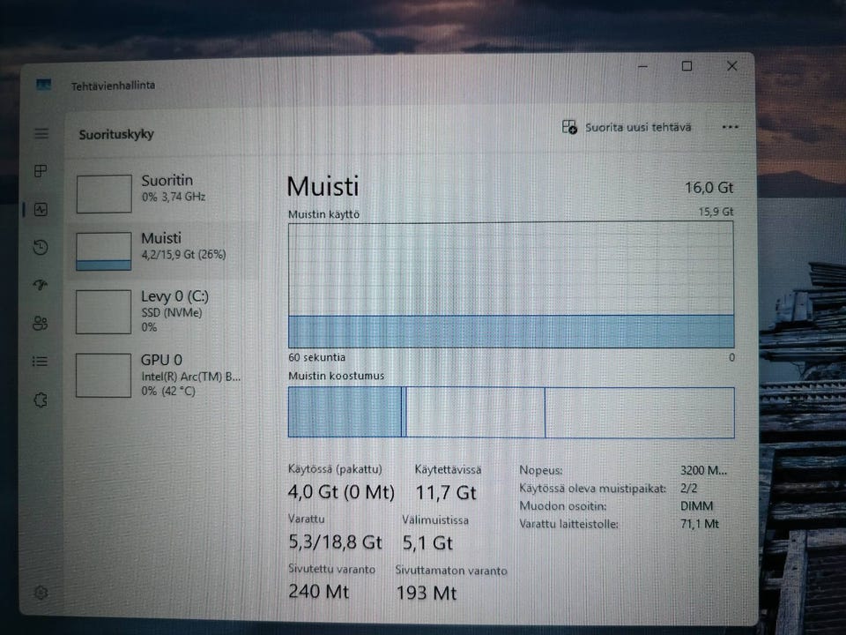Click the 71,1 Mt hardware reserved value
Viewport: 846px width, 635px height.
pos(699,524)
